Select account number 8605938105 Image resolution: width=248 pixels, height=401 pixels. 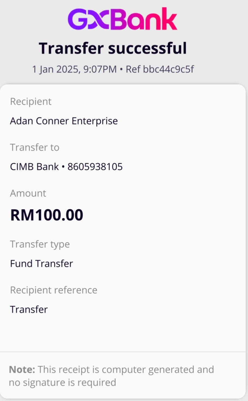click(x=95, y=167)
